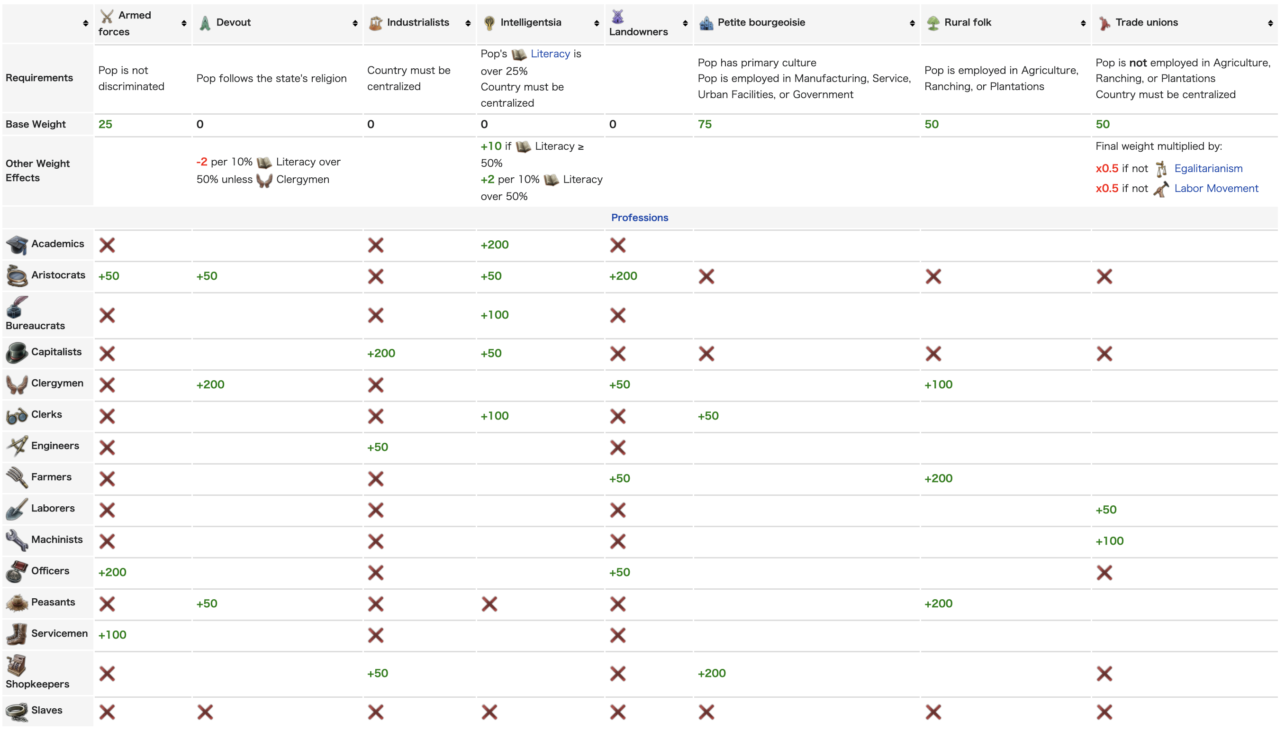Click the Aristocrats ring icon

click(17, 276)
